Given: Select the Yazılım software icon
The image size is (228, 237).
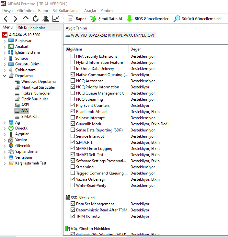Looking at the screenshot, I should [11, 140].
